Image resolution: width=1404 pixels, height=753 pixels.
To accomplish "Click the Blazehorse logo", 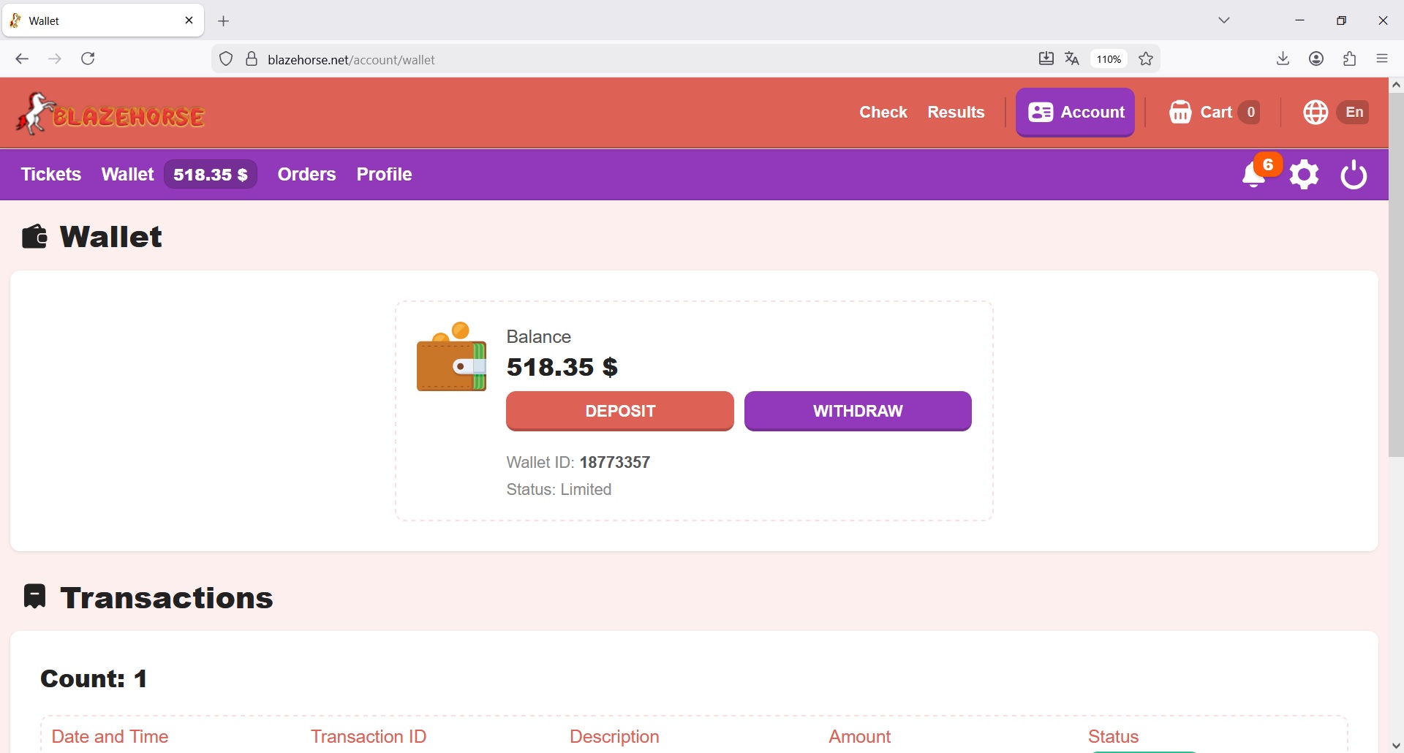I will [x=111, y=113].
